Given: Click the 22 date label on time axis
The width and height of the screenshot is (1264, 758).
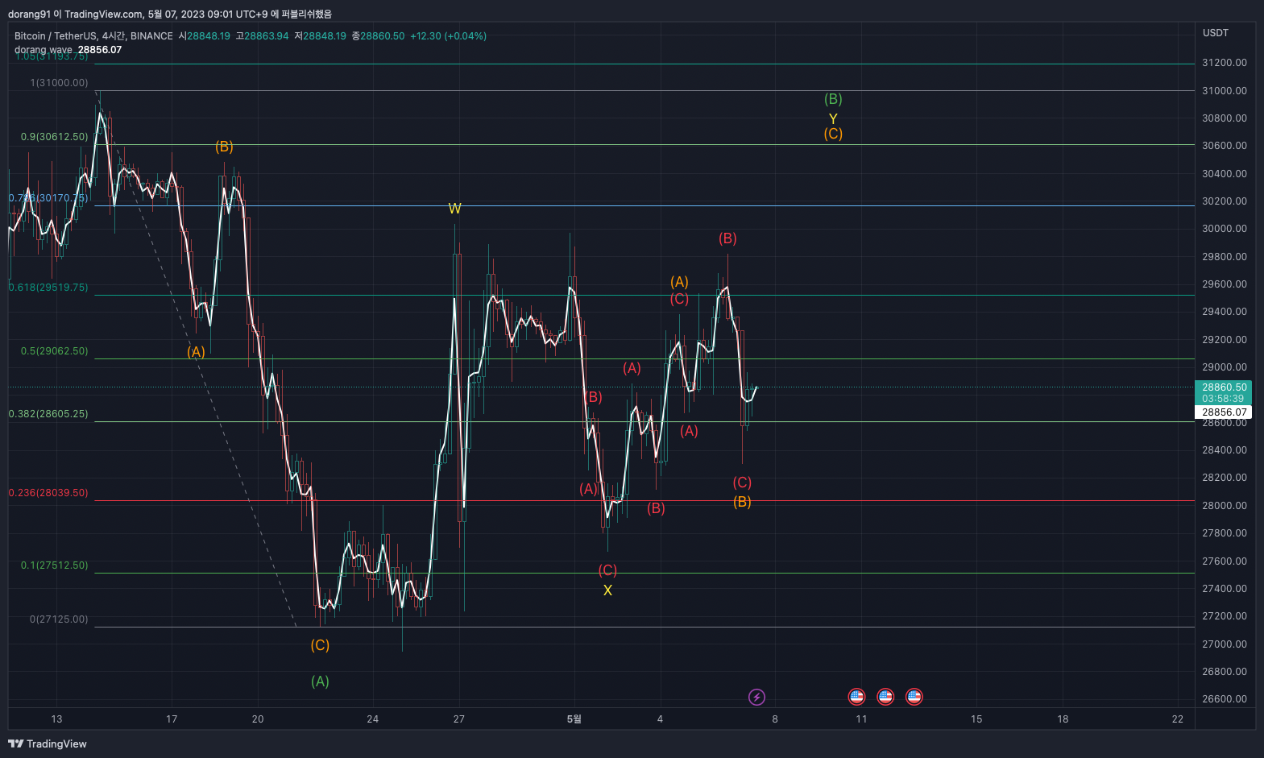Looking at the screenshot, I should [1178, 719].
